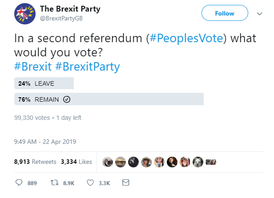Open the #BrexitParty hashtag link
274x198 pixels.
pos(87,67)
